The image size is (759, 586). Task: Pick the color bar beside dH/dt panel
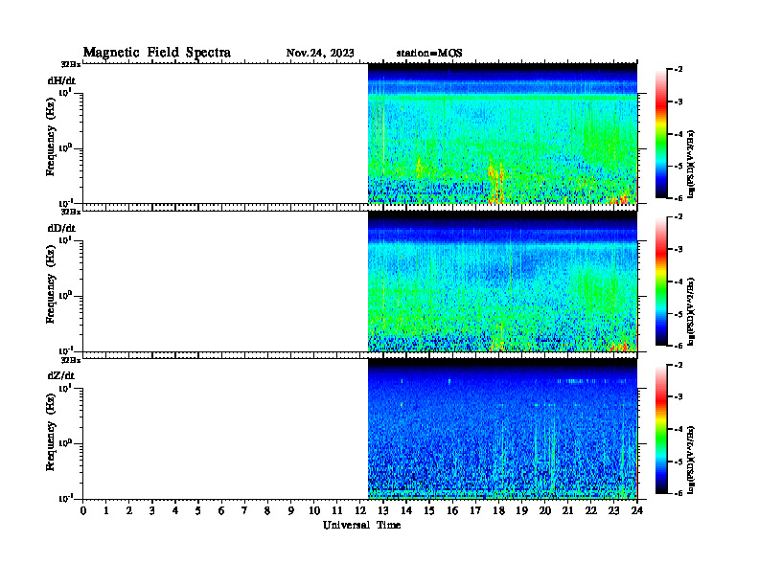pyautogui.click(x=661, y=133)
